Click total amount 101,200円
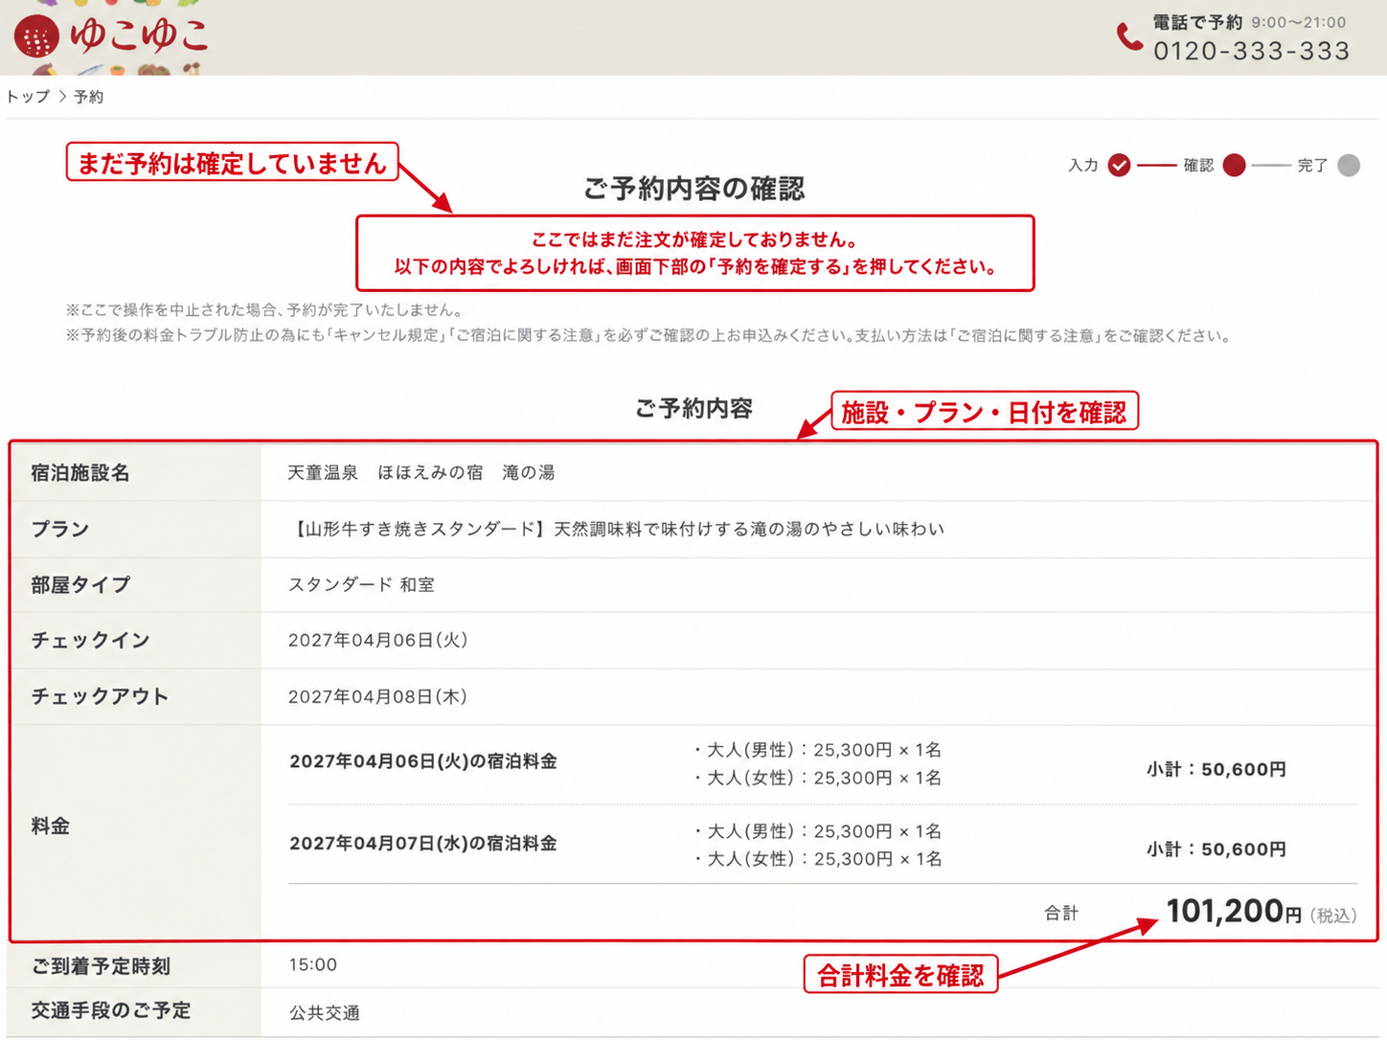The height and width of the screenshot is (1040, 1387). pyautogui.click(x=1234, y=911)
